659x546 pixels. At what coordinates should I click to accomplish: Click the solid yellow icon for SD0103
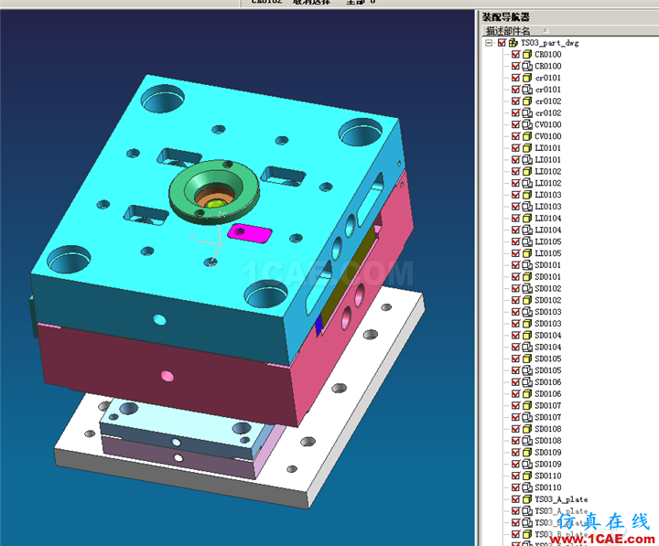[x=527, y=324]
